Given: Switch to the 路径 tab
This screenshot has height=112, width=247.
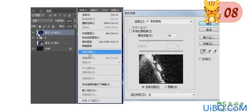Looking at the screenshot, I should [34, 11].
